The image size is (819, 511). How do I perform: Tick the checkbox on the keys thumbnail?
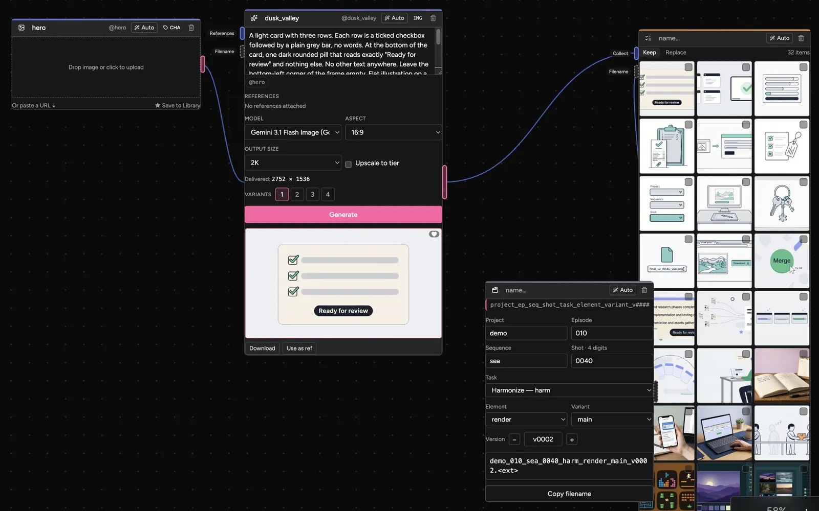[x=804, y=182]
